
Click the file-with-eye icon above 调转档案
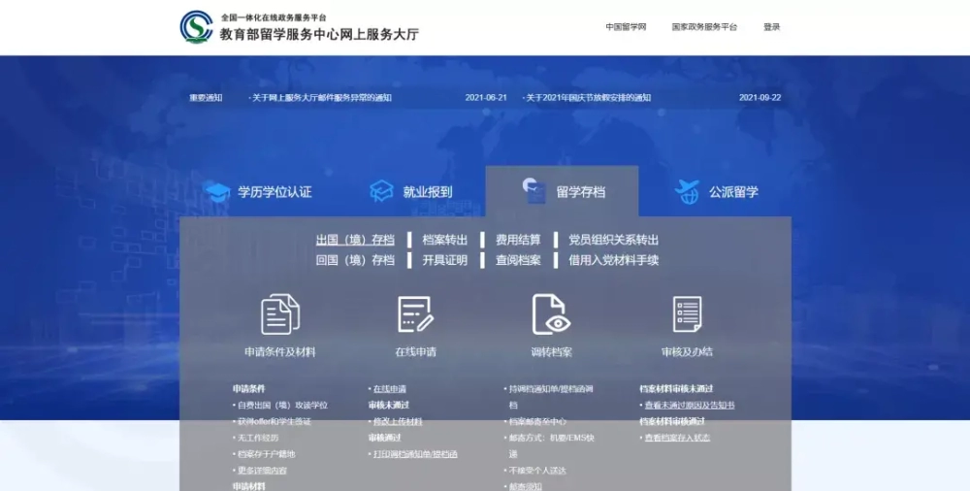pos(551,314)
